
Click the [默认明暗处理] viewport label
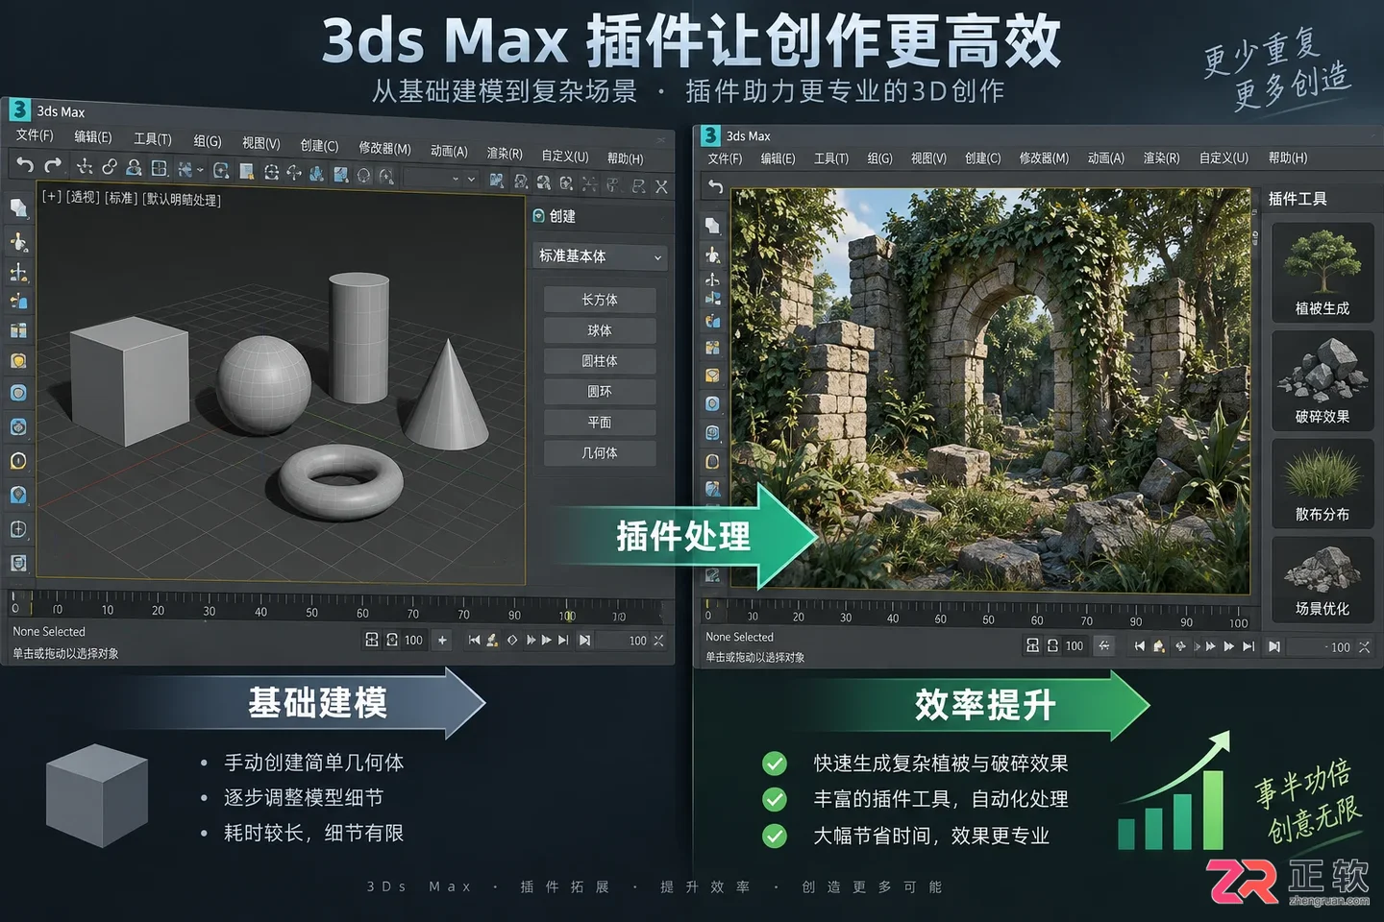[x=182, y=200]
